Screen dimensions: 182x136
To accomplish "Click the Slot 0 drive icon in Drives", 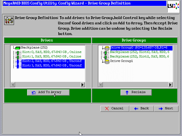I will 18,52.
